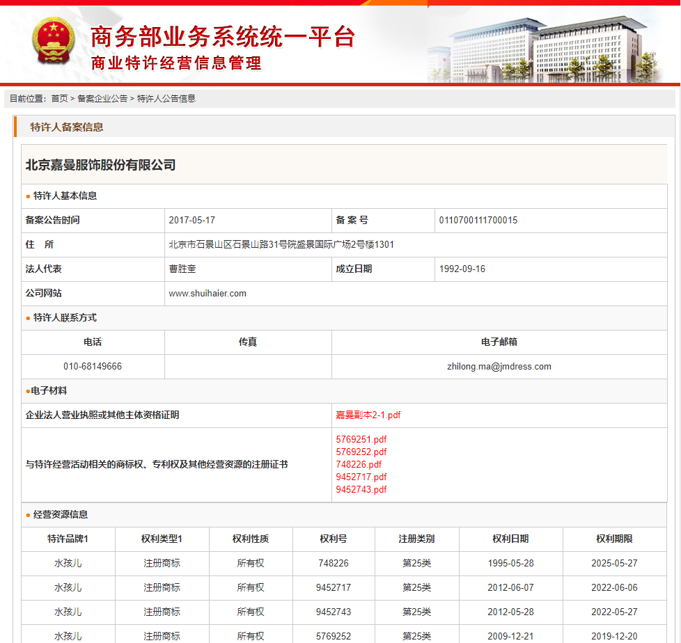Click 特许人公告信息 breadcrumb item
The height and width of the screenshot is (643, 681).
(166, 99)
